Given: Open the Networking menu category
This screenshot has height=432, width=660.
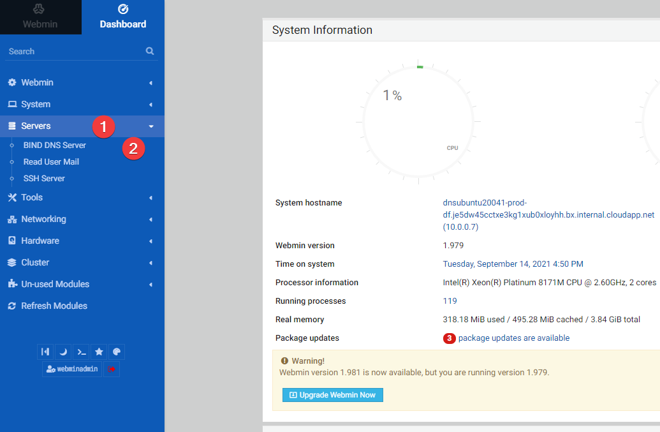Looking at the screenshot, I should coord(82,220).
